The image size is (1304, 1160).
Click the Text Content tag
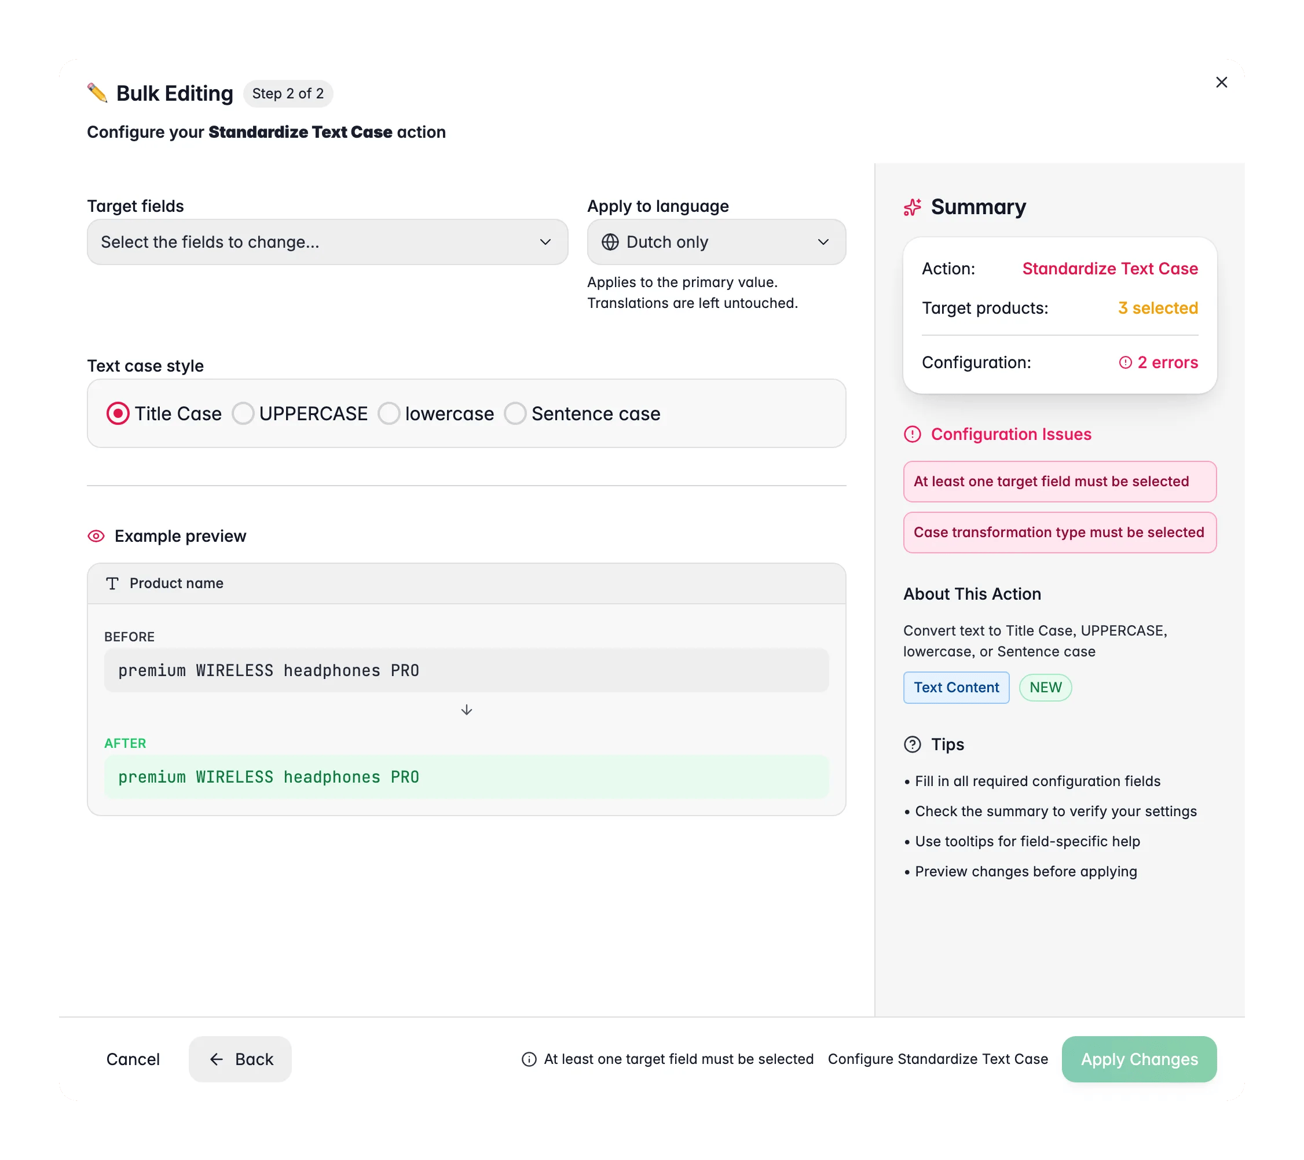[x=957, y=688]
